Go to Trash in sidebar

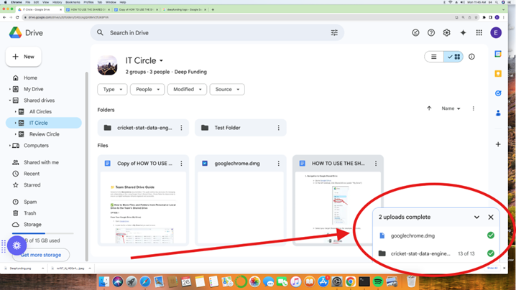click(29, 213)
